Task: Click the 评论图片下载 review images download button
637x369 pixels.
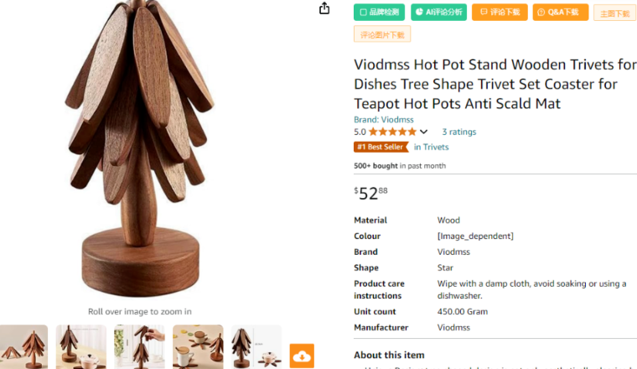Action: click(382, 34)
